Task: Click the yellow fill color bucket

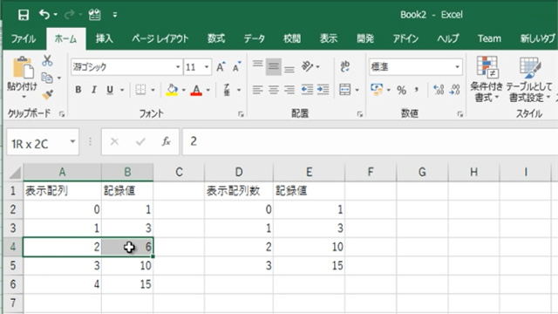Action: [172, 90]
